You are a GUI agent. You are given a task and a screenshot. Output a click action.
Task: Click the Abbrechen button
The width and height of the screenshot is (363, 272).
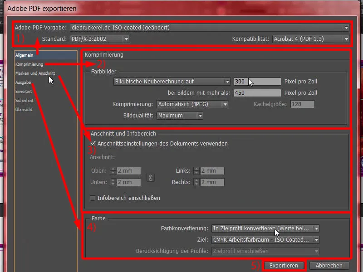[x=329, y=266]
